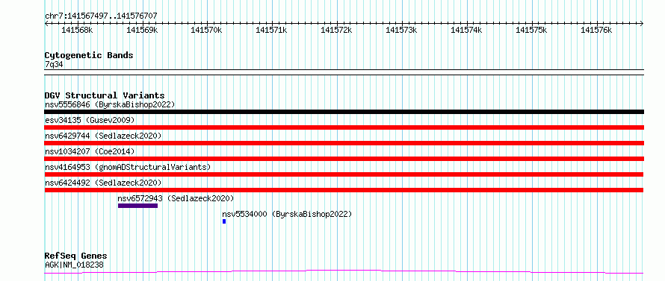Open the nsv4164953 (gnomADStructuralVariants) label
665x281 pixels.
coord(128,167)
